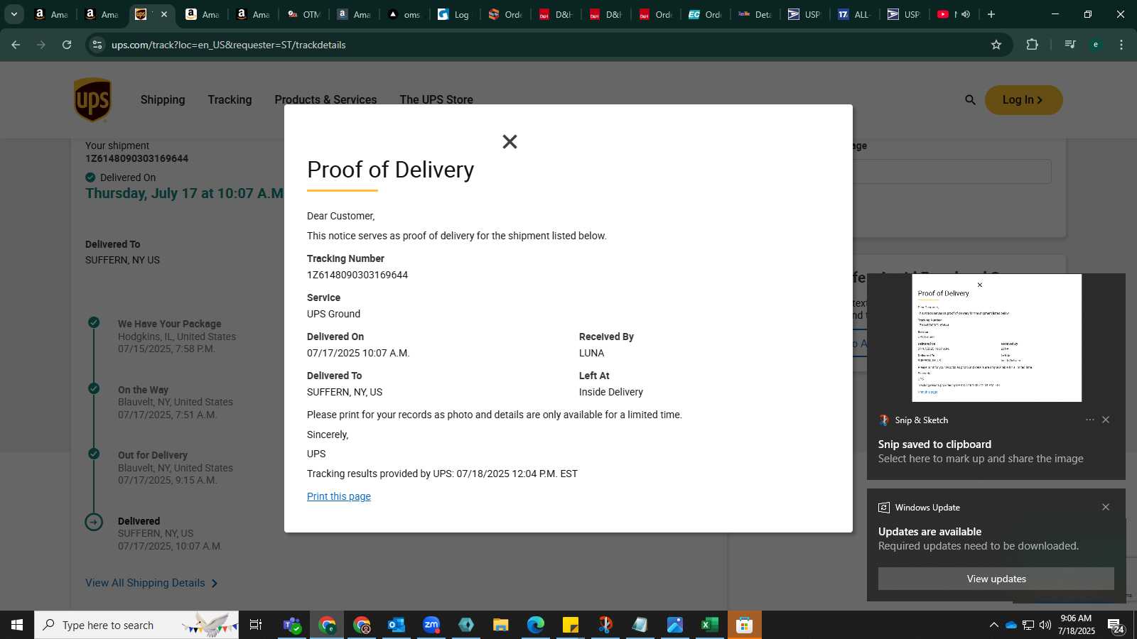Close the Proof of Delivery dialog
The height and width of the screenshot is (639, 1137).
click(510, 142)
